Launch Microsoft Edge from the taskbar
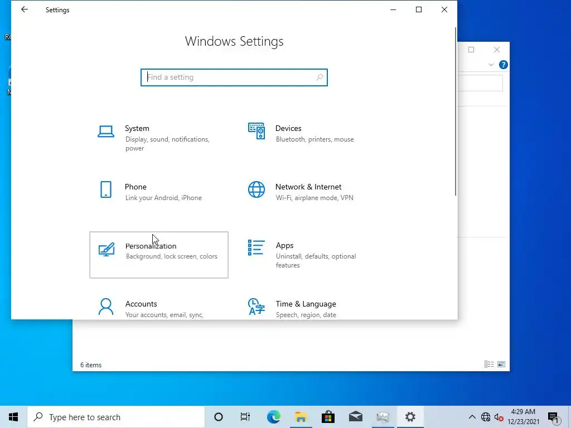The height and width of the screenshot is (428, 571). (273, 417)
